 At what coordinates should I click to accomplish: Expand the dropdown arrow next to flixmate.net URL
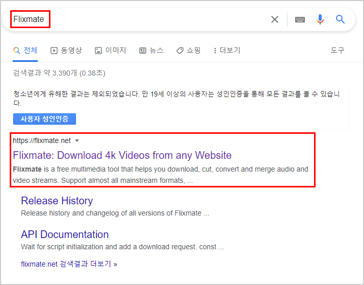tap(77, 141)
